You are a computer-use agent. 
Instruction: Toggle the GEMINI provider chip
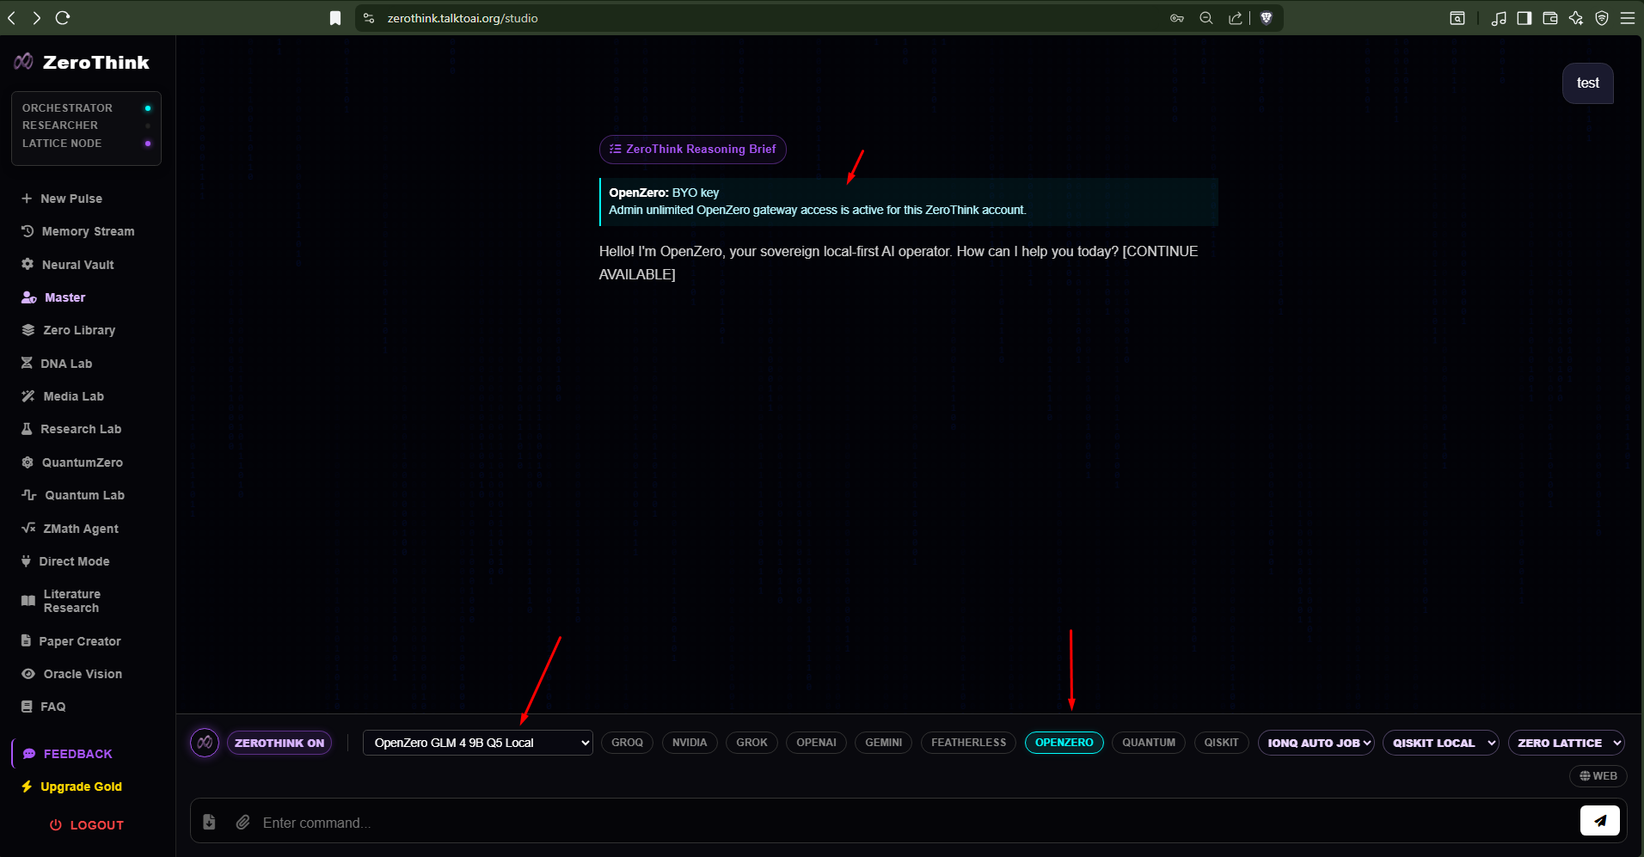[883, 743]
